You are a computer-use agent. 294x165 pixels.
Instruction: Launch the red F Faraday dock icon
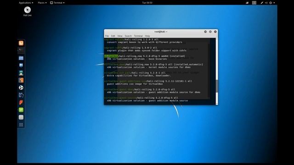pos(21,102)
